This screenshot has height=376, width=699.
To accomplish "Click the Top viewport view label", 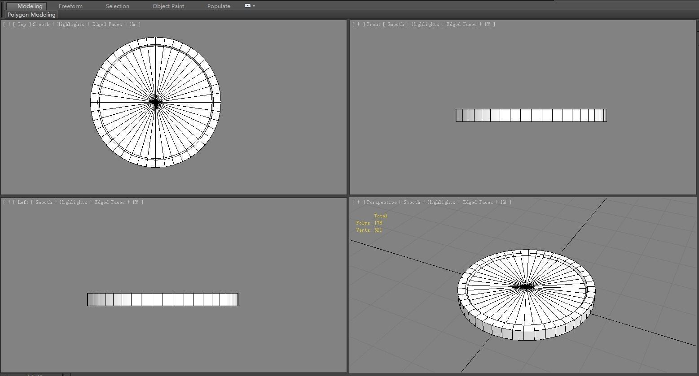I will (22, 24).
